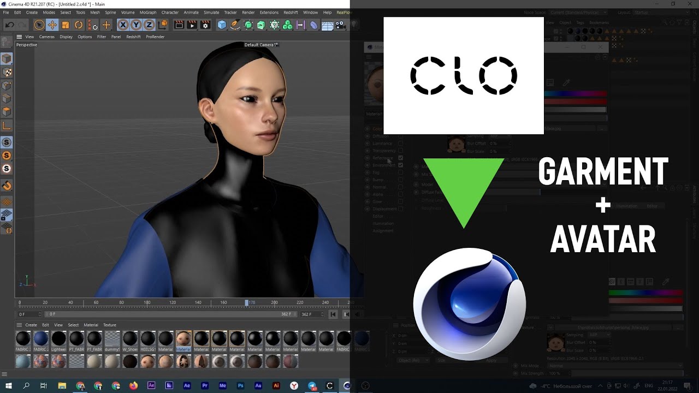Add an Extrude generator
699x393 pixels.
click(261, 25)
